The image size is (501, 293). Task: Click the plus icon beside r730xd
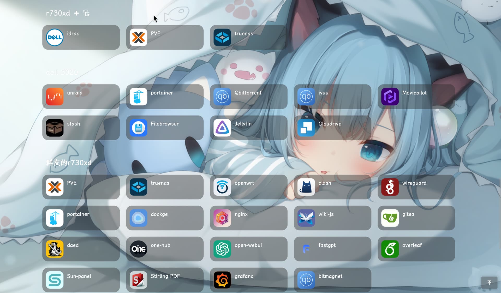(x=76, y=13)
